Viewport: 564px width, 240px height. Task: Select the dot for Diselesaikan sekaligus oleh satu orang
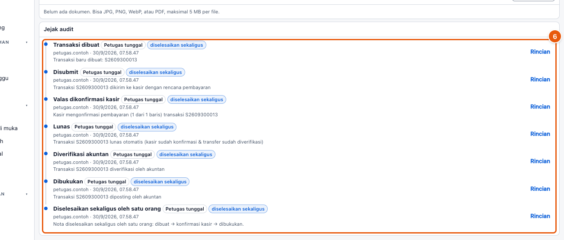46,208
